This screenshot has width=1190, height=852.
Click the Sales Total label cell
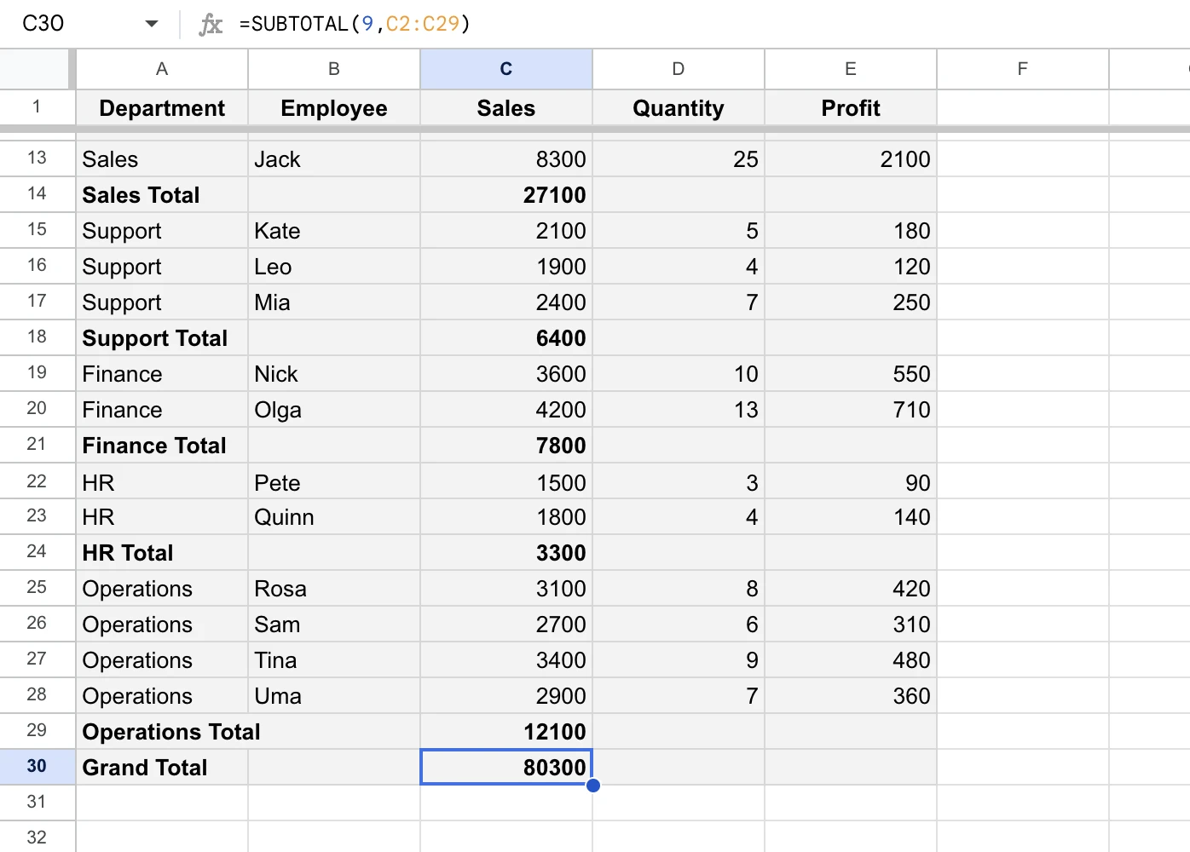tap(162, 195)
